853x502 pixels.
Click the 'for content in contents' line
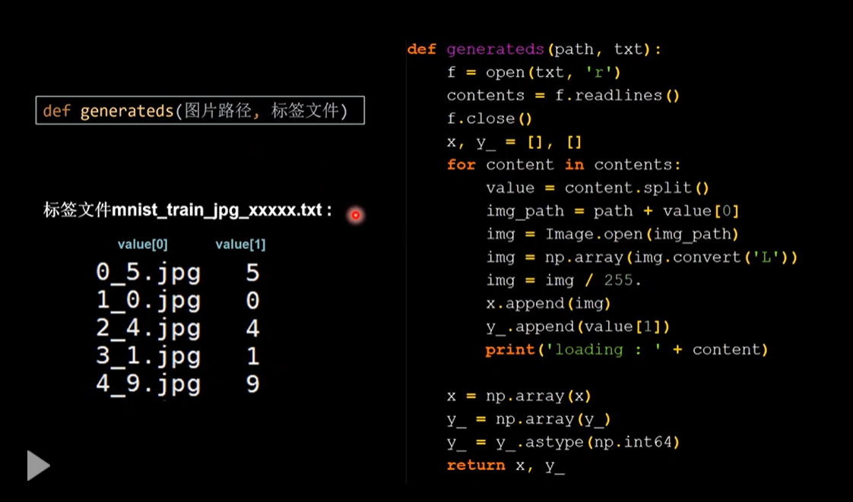coord(564,165)
